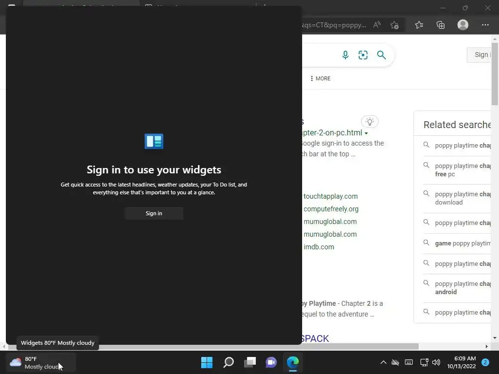499x374 pixels.
Task: Add this page to favorites star
Action: tap(395, 25)
